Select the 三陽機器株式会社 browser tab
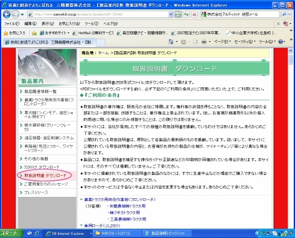The image size is (295, 238). (49, 42)
